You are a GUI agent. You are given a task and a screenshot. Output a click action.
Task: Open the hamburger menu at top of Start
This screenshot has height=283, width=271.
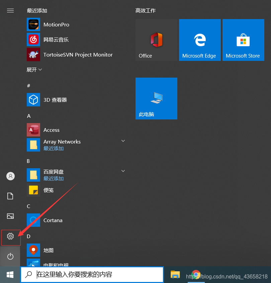pos(10,11)
